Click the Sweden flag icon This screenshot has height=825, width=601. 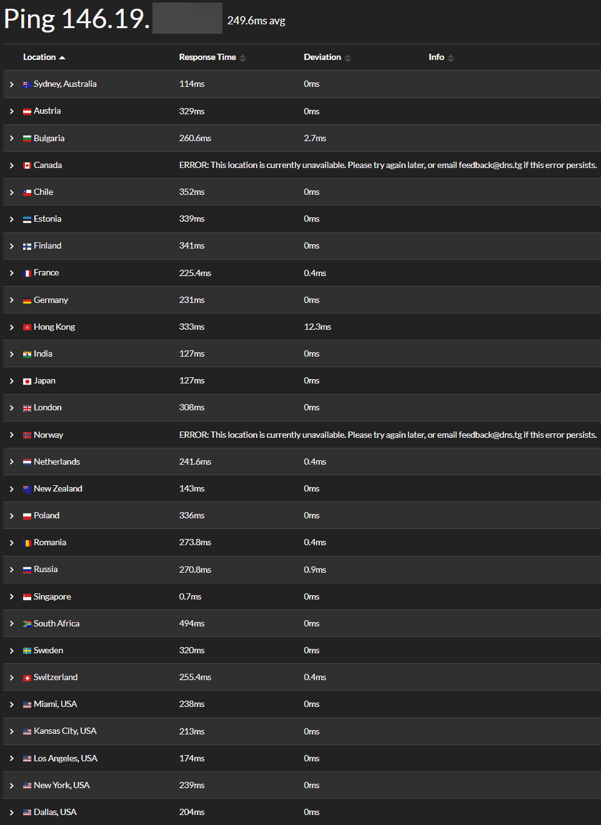(27, 651)
